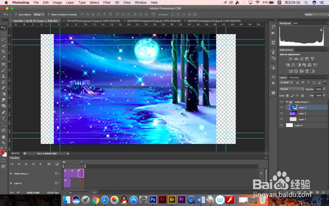Open Video Group 1 track filmstrip menu
The height and width of the screenshot is (206, 329).
(x=57, y=173)
